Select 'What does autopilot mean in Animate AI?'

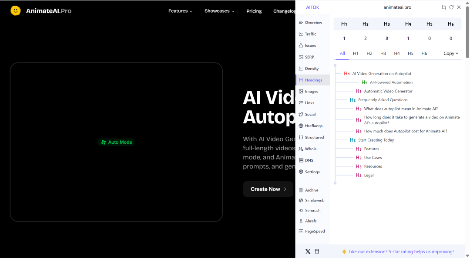(401, 109)
